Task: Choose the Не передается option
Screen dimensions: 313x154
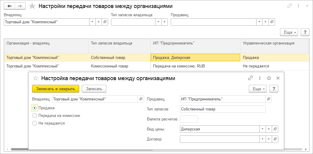Action: click(35, 123)
